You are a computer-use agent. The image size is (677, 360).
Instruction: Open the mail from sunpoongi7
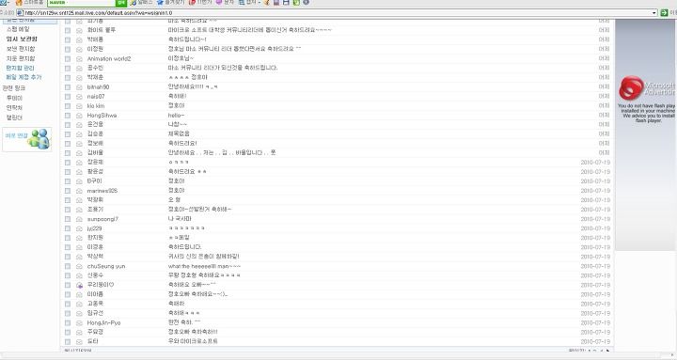pos(102,219)
